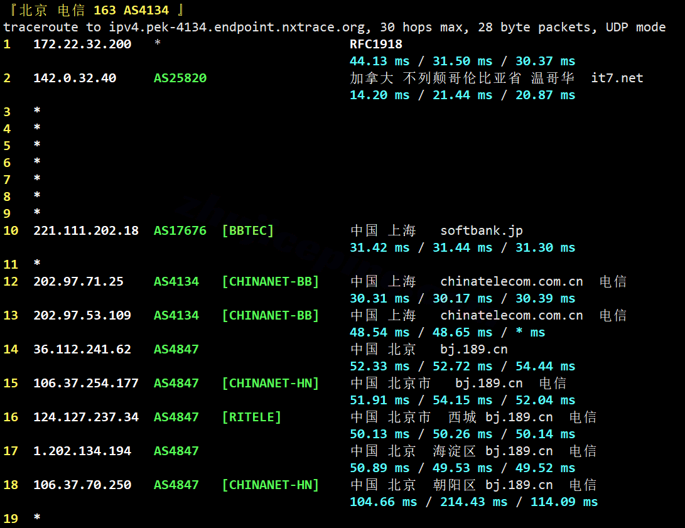Click the [CHINANET-HN] tag on hop 15

(271, 384)
